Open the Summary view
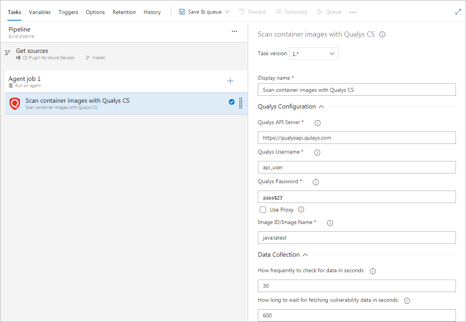 click(291, 12)
